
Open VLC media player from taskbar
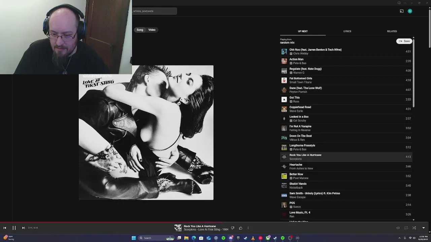click(x=253, y=238)
